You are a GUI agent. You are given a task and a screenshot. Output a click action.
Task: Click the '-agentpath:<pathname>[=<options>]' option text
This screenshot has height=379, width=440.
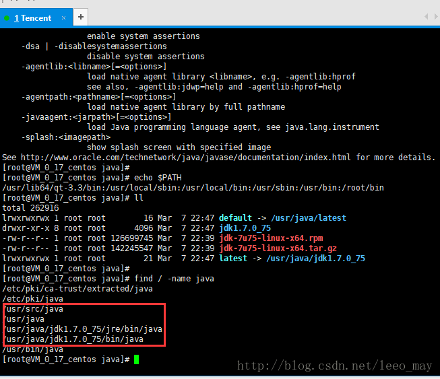coord(99,97)
